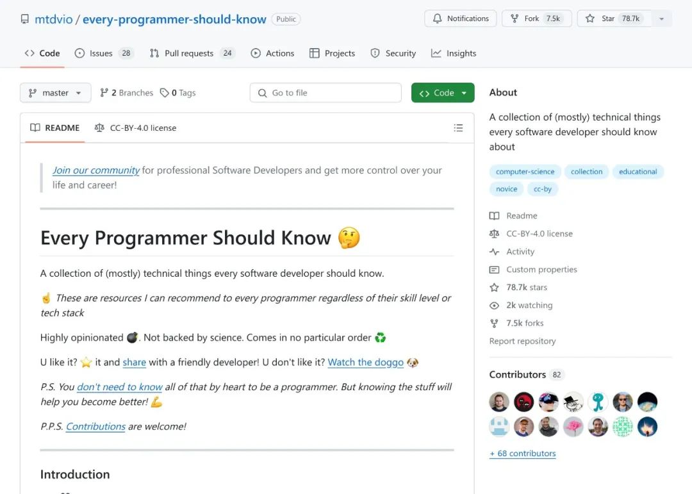
Task: Follow the share link in README
Action: tap(134, 363)
